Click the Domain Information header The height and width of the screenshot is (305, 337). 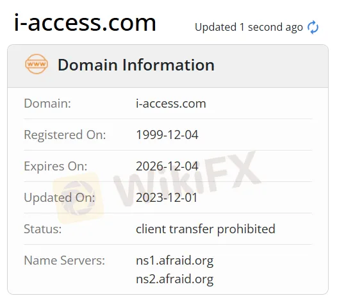(x=136, y=65)
